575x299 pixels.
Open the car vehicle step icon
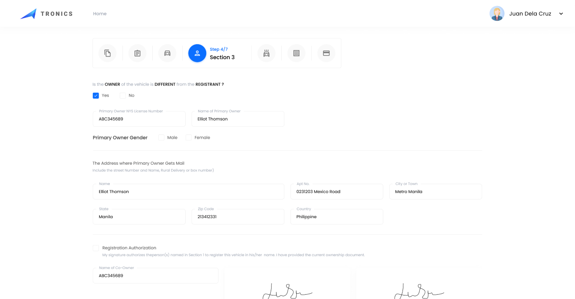167,53
